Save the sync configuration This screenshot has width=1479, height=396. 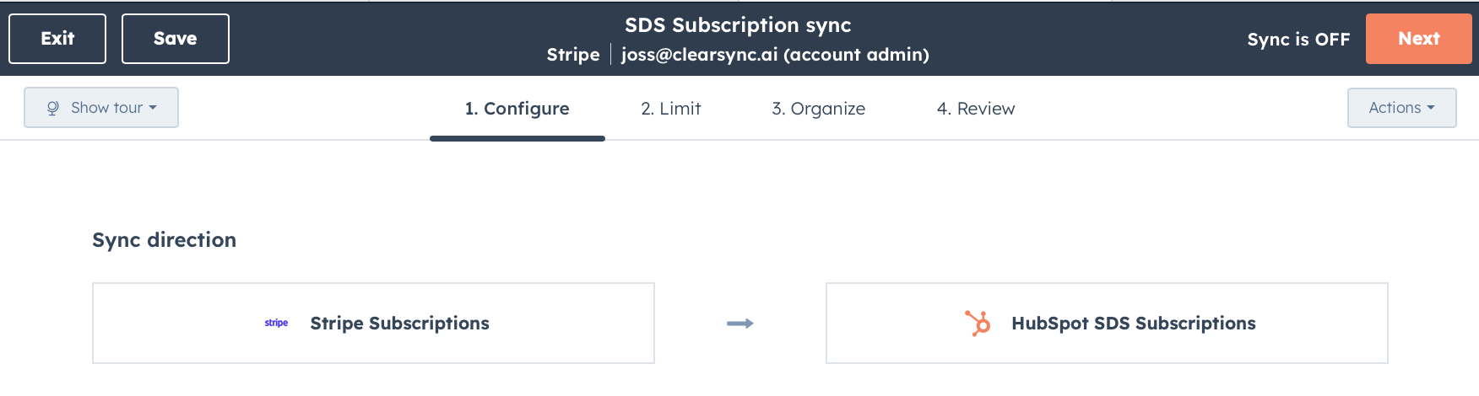[x=175, y=39]
